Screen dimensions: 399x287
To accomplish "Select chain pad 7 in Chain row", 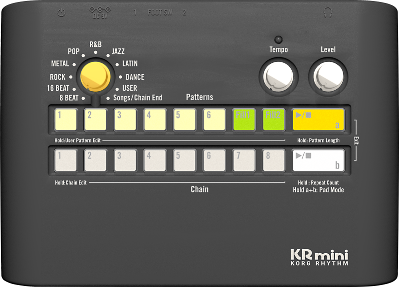I will (x=244, y=160).
